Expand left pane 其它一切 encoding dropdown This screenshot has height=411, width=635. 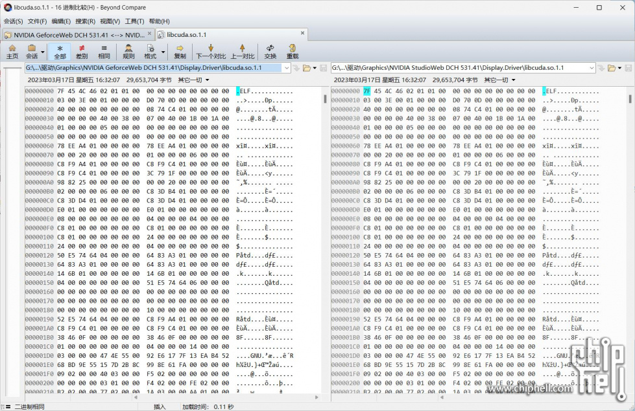208,80
